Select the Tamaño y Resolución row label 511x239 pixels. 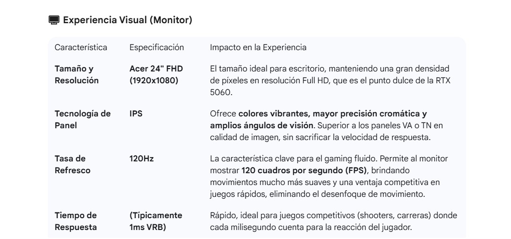[x=77, y=75]
